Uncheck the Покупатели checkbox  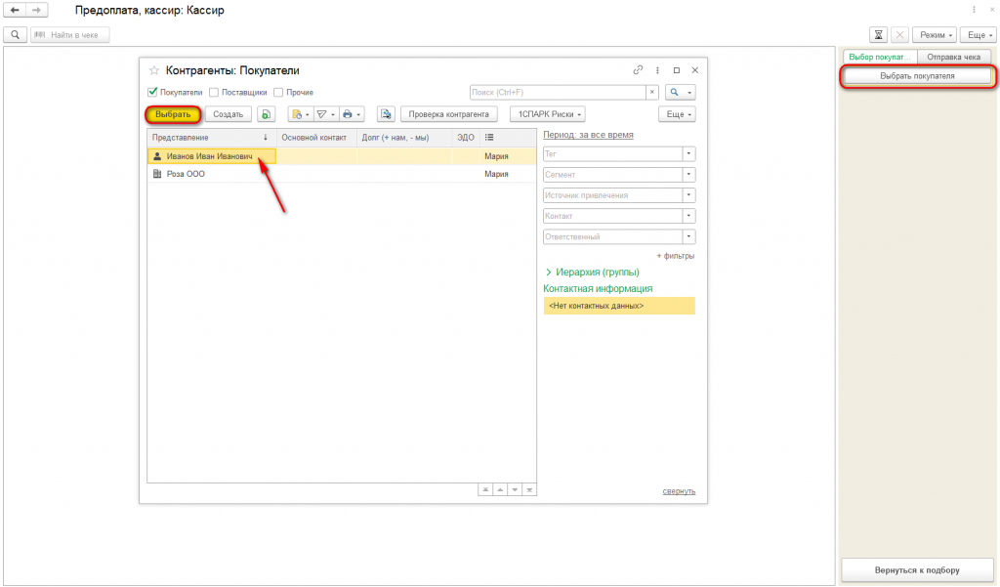152,93
